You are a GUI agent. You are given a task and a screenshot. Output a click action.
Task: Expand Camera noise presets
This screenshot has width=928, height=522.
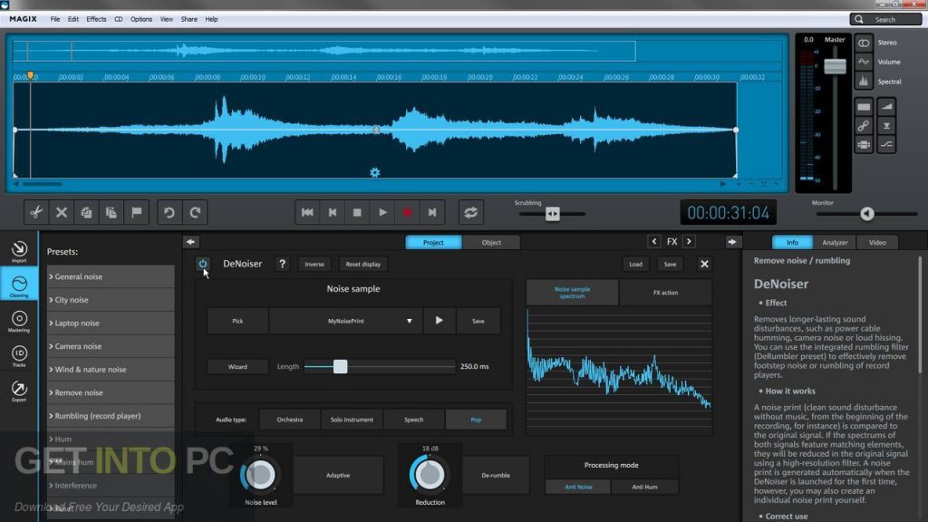point(111,346)
